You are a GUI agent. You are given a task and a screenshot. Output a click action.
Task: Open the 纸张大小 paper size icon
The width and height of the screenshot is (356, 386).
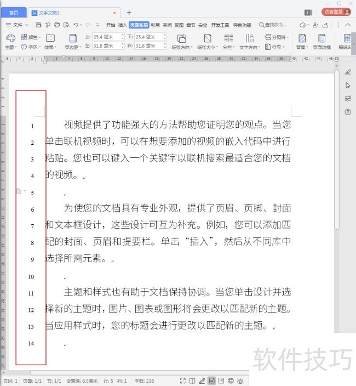point(208,38)
